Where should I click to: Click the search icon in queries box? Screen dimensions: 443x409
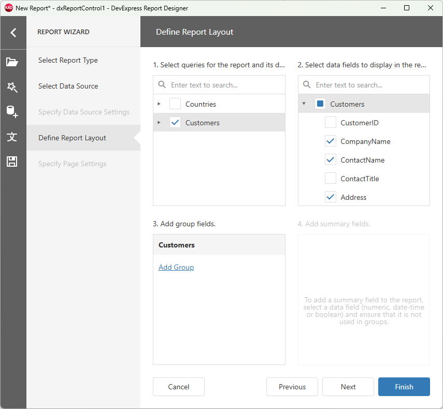pos(162,84)
